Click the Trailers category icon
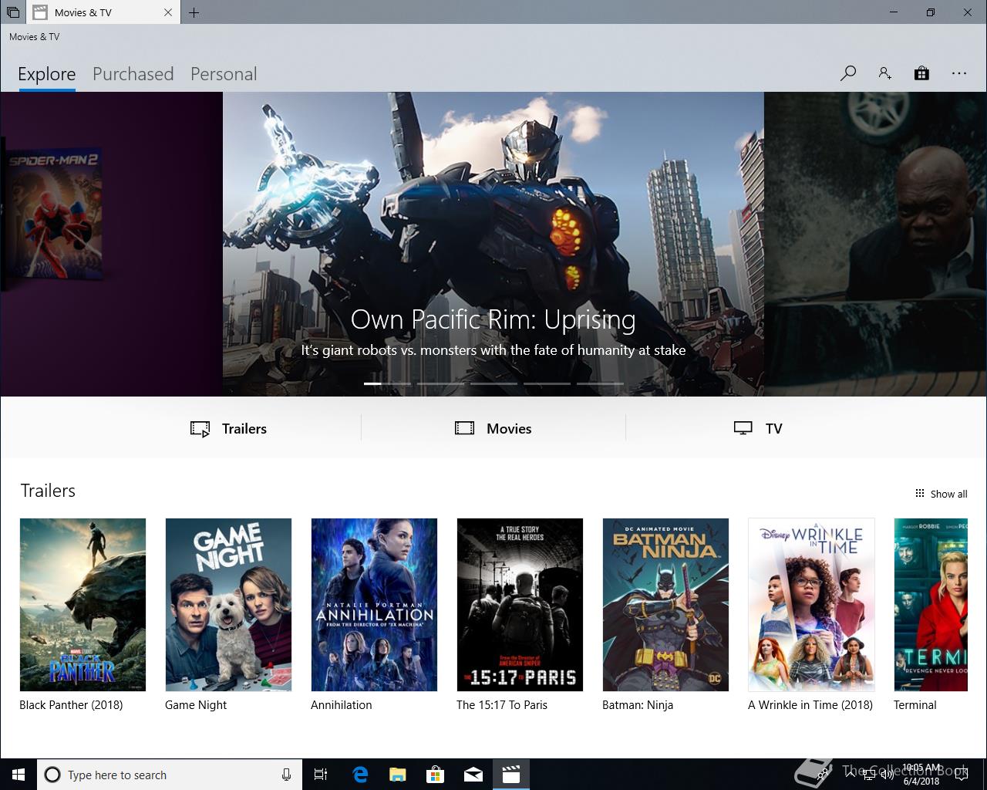 coord(200,429)
